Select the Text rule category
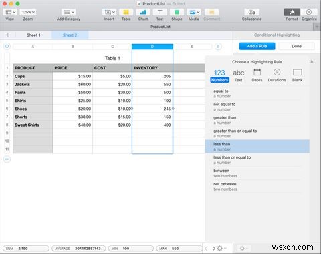This screenshot has width=321, height=254. (x=238, y=75)
